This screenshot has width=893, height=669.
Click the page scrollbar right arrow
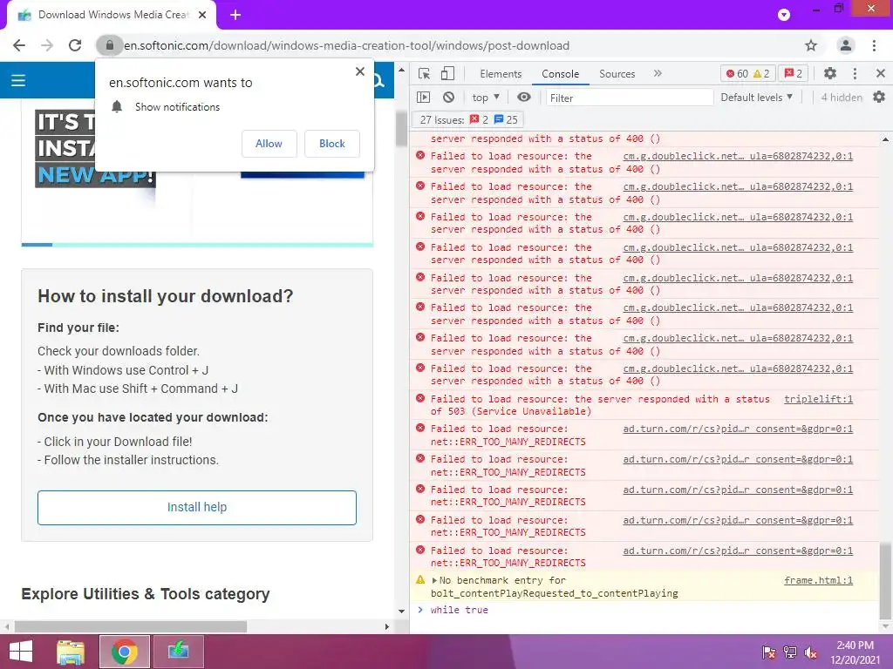pyautogui.click(x=386, y=626)
